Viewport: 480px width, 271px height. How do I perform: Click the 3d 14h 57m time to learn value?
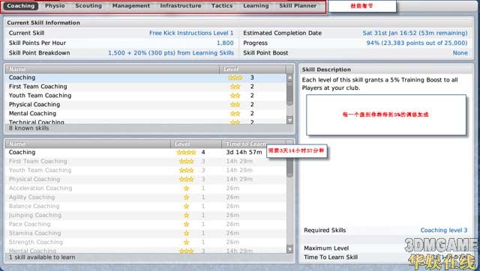[244, 152]
